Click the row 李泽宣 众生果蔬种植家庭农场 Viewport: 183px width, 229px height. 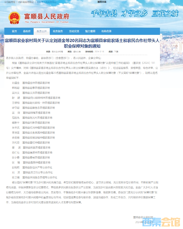(33, 133)
